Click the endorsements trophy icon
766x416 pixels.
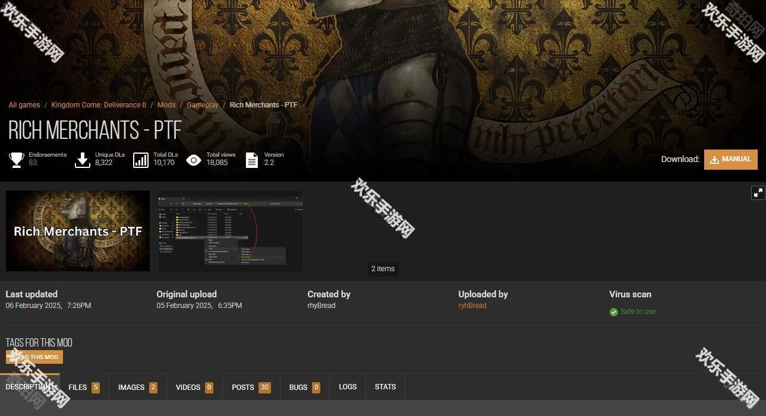[x=16, y=160]
